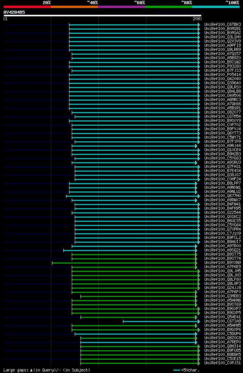Viewport: 243px width, 373px height.
Task: Select the UniRef100_C5XE15 label
Action: pyautogui.click(x=222, y=359)
